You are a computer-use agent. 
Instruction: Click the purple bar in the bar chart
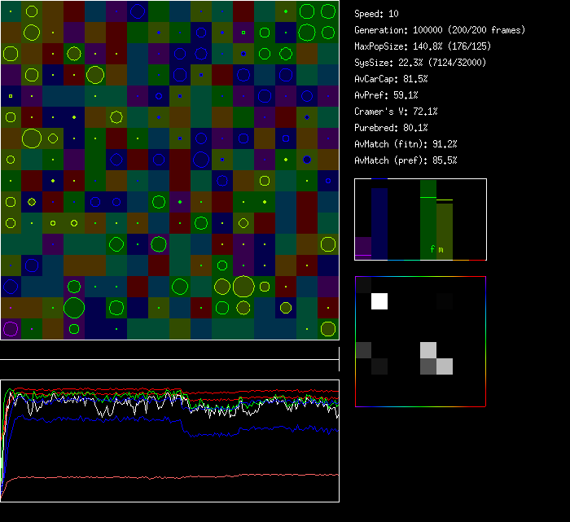pos(363,248)
